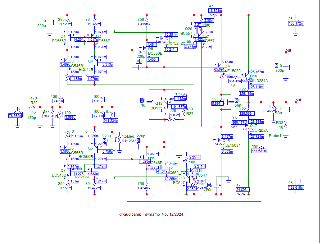Select the 41.049u value box
The height and width of the screenshot is (244, 322).
(163, 171)
